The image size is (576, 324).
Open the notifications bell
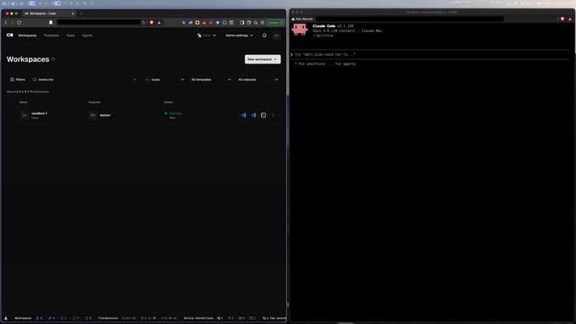point(264,36)
